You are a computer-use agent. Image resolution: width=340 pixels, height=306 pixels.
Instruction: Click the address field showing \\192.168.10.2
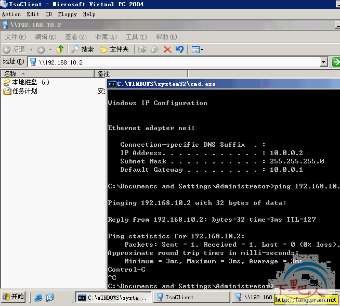[175, 62]
